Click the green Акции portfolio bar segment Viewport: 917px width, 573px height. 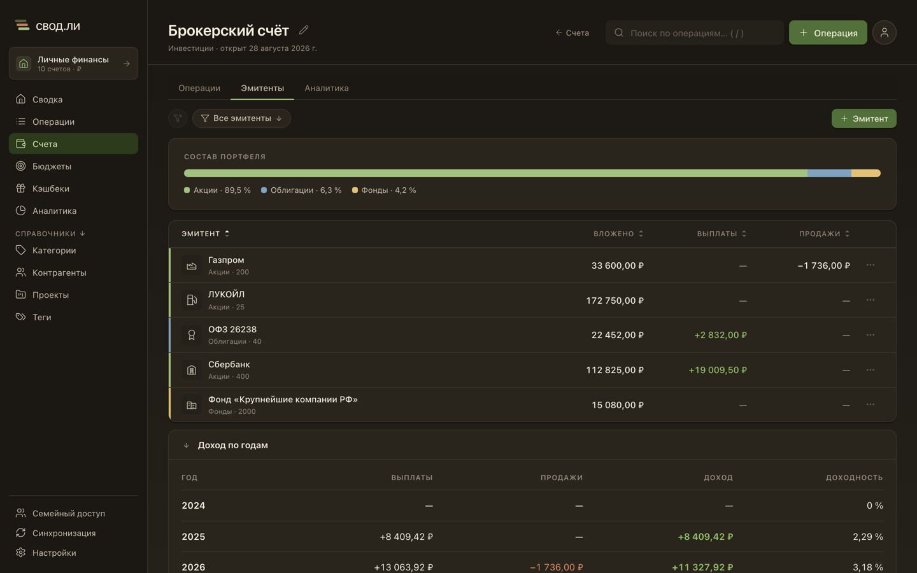495,173
